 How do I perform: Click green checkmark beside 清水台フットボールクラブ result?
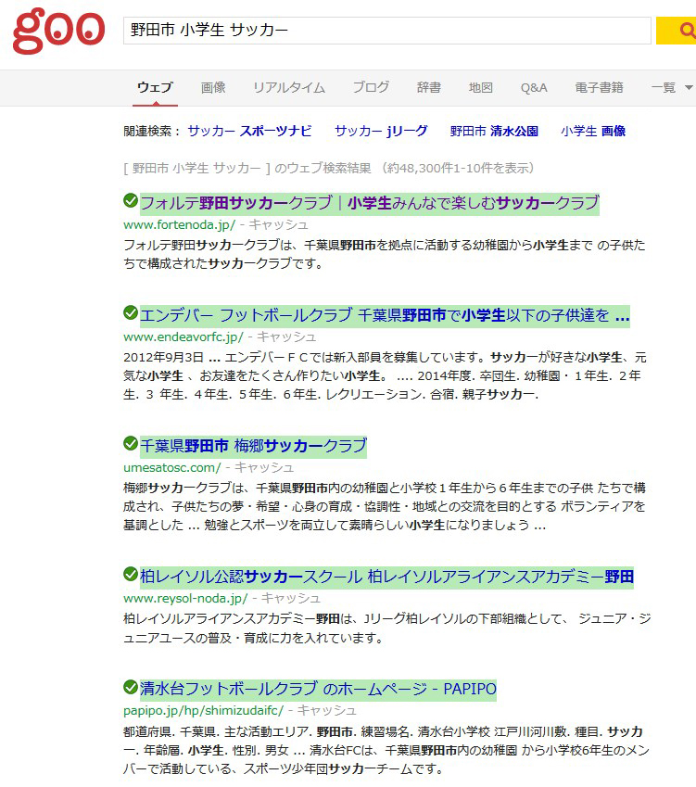click(x=131, y=688)
